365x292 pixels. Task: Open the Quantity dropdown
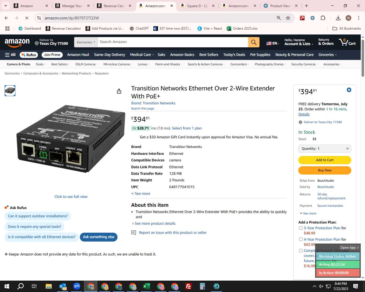point(325,149)
